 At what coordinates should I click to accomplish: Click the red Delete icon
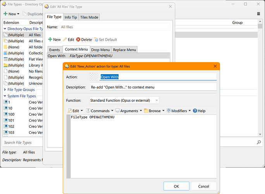click(78, 40)
